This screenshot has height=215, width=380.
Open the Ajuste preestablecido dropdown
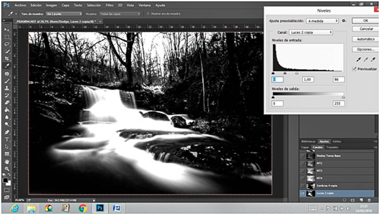(322, 21)
